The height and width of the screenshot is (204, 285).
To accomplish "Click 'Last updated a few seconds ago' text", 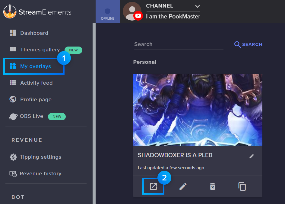I will (171, 168).
